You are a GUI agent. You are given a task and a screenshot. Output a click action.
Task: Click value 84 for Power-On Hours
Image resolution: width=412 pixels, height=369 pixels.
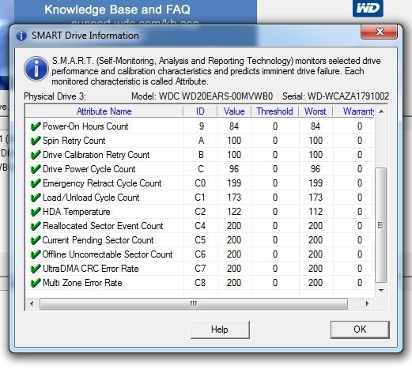click(234, 126)
